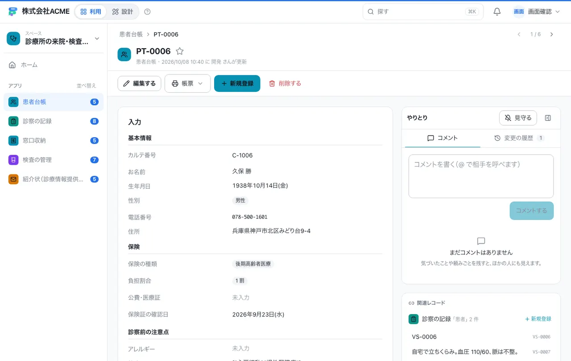Click the 並べ替え sort link
Image resolution: width=571 pixels, height=361 pixels.
(x=86, y=86)
